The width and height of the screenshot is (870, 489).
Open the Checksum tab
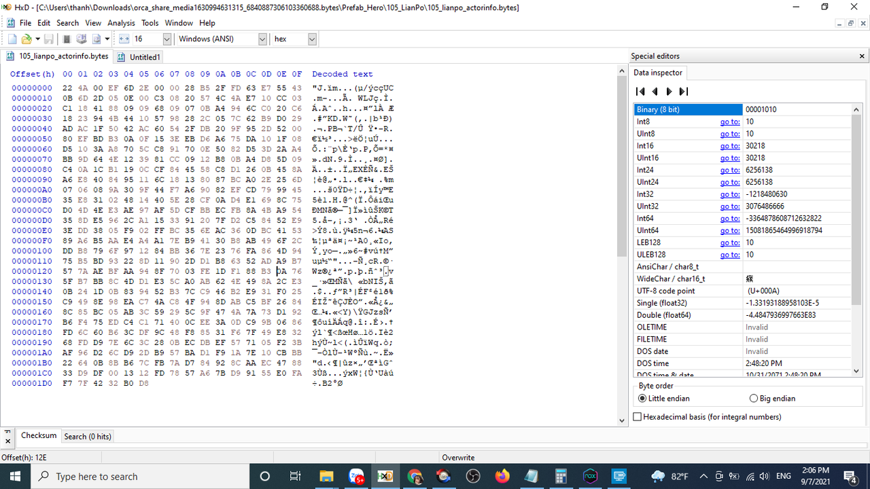(x=39, y=435)
